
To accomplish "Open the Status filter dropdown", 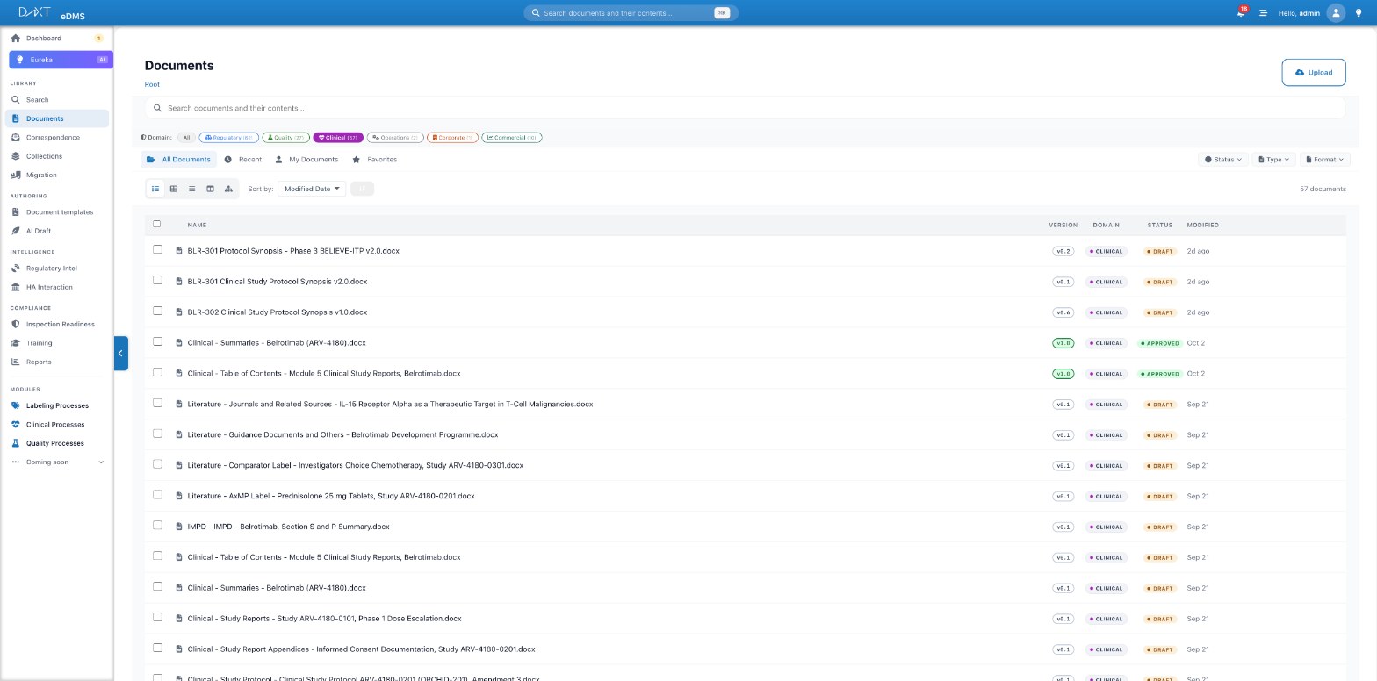I will (x=1223, y=160).
